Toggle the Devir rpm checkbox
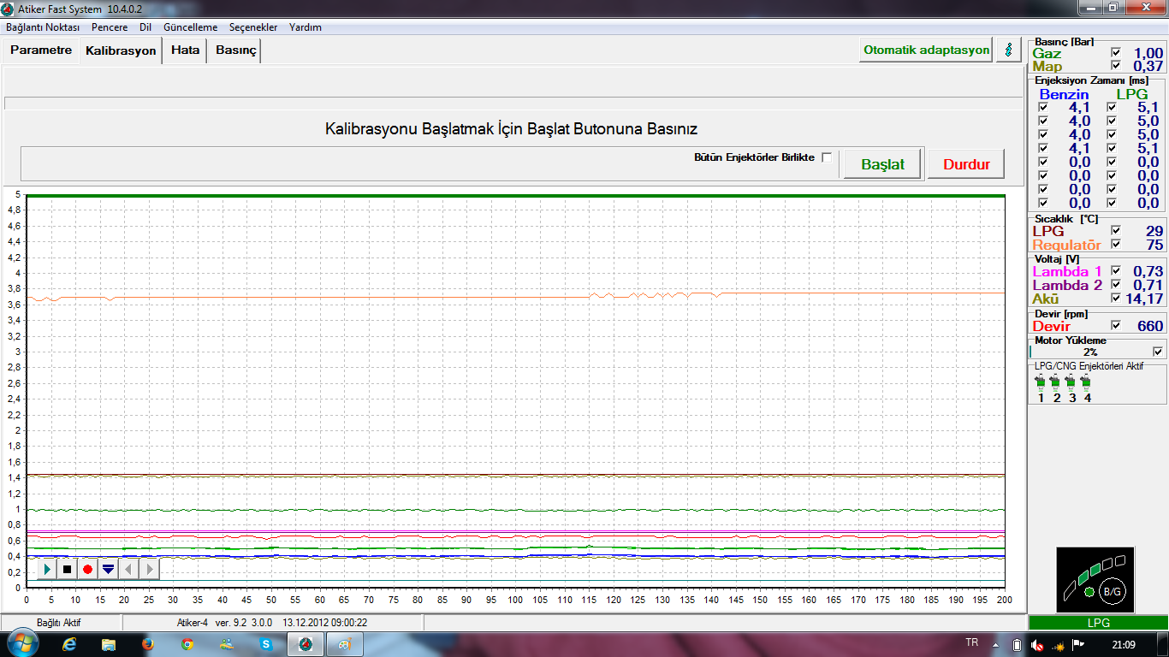The image size is (1169, 657). (1115, 326)
